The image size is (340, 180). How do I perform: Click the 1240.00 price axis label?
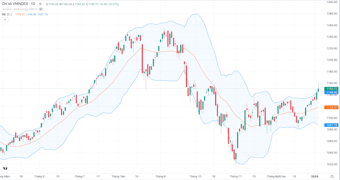332,37
